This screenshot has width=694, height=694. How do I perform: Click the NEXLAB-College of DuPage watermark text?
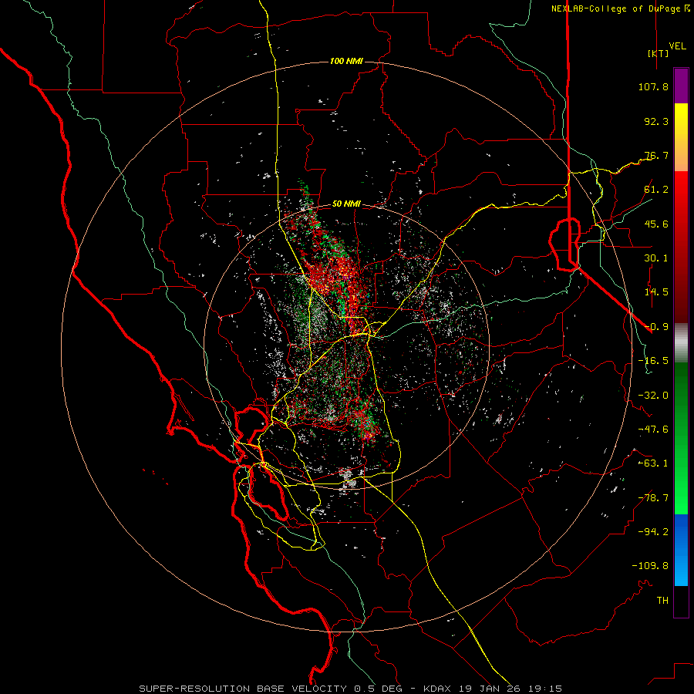[x=616, y=8]
